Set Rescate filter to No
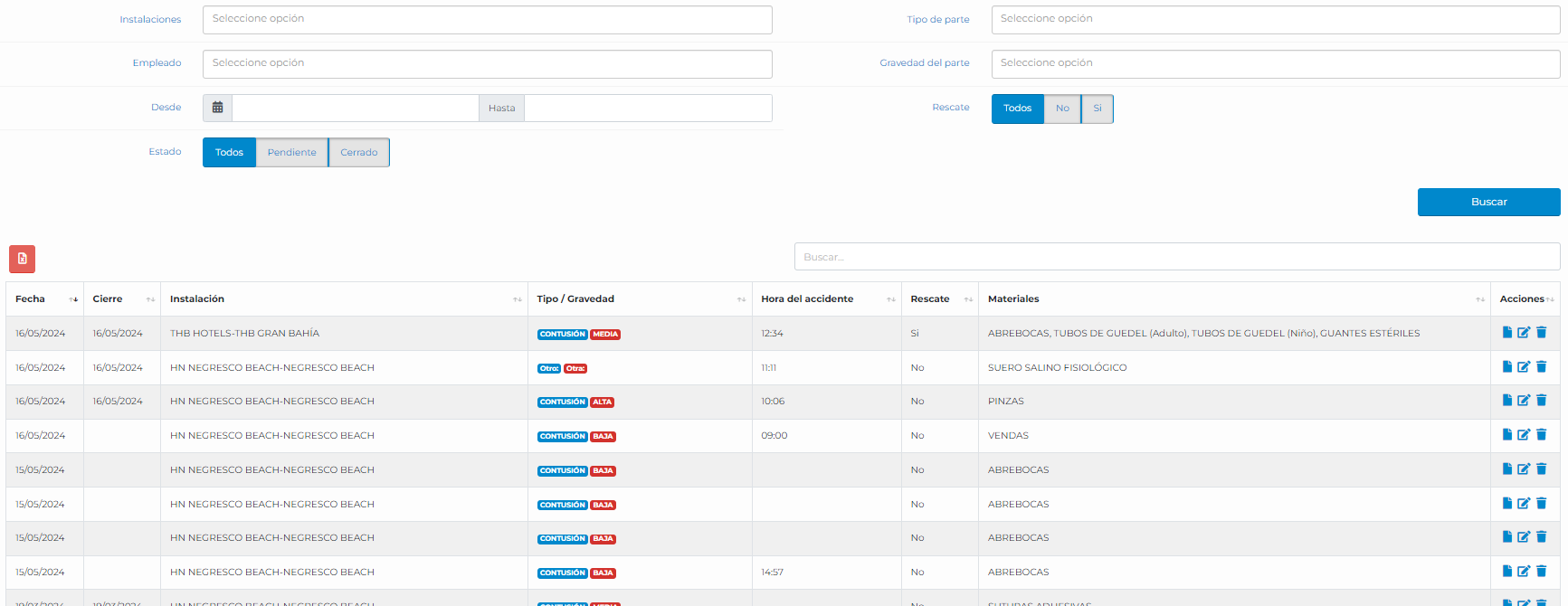This screenshot has width=1568, height=606. tap(1062, 109)
